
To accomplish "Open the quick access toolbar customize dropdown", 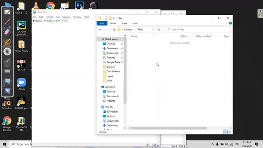I will click(114, 18).
